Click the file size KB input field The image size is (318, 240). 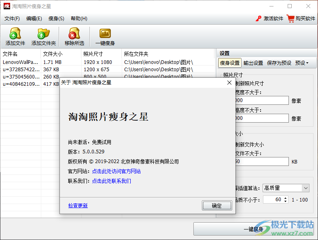[262, 161]
